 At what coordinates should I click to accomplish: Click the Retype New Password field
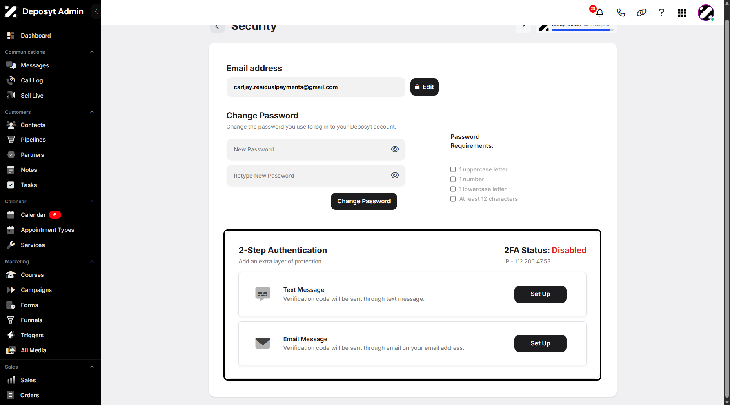click(316, 176)
